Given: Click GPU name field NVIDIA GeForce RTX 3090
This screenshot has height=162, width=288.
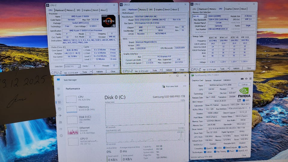Looking at the screenshot, I should pos(220,85).
